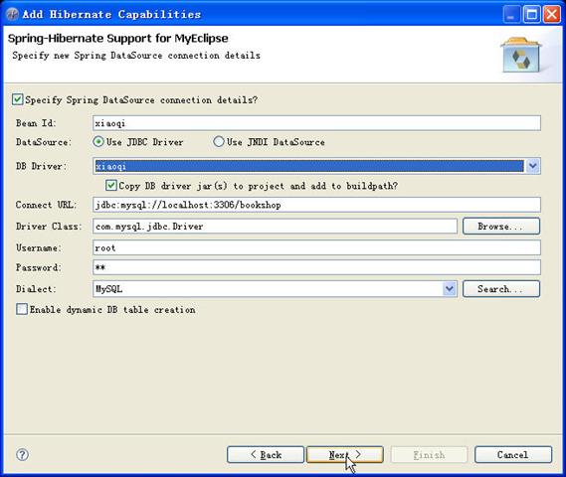Maximize the Add Hibernate Capabilities dialog
Screen dimensions: 566x477
pos(532,15)
